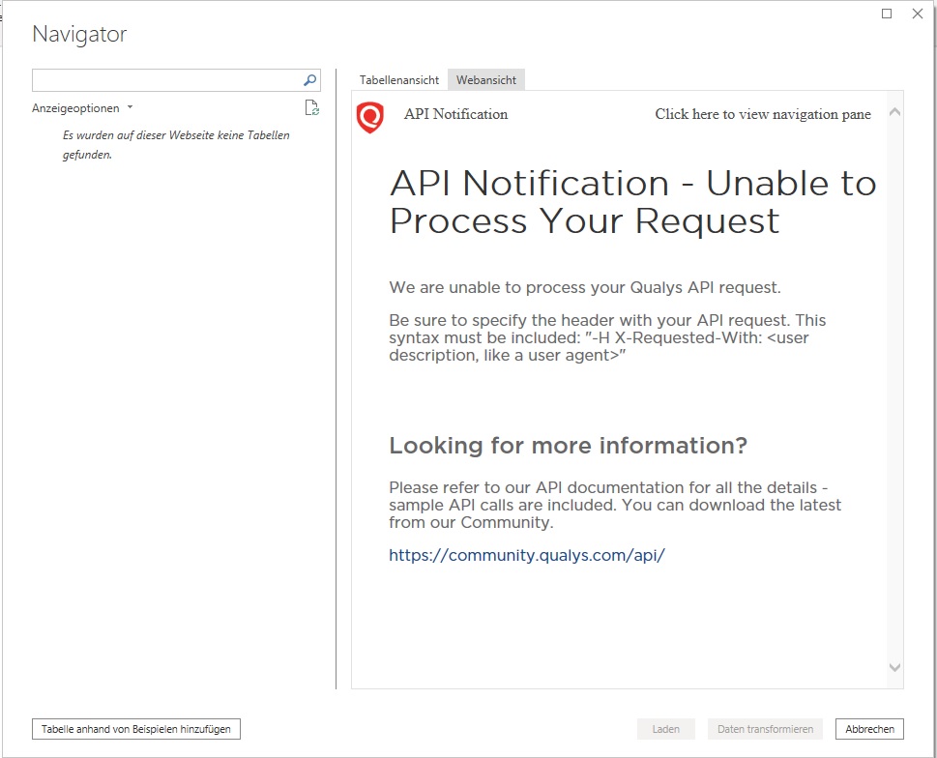Image resolution: width=937 pixels, height=758 pixels.
Task: Click 'Click here to view navigation pane'
Action: point(763,114)
